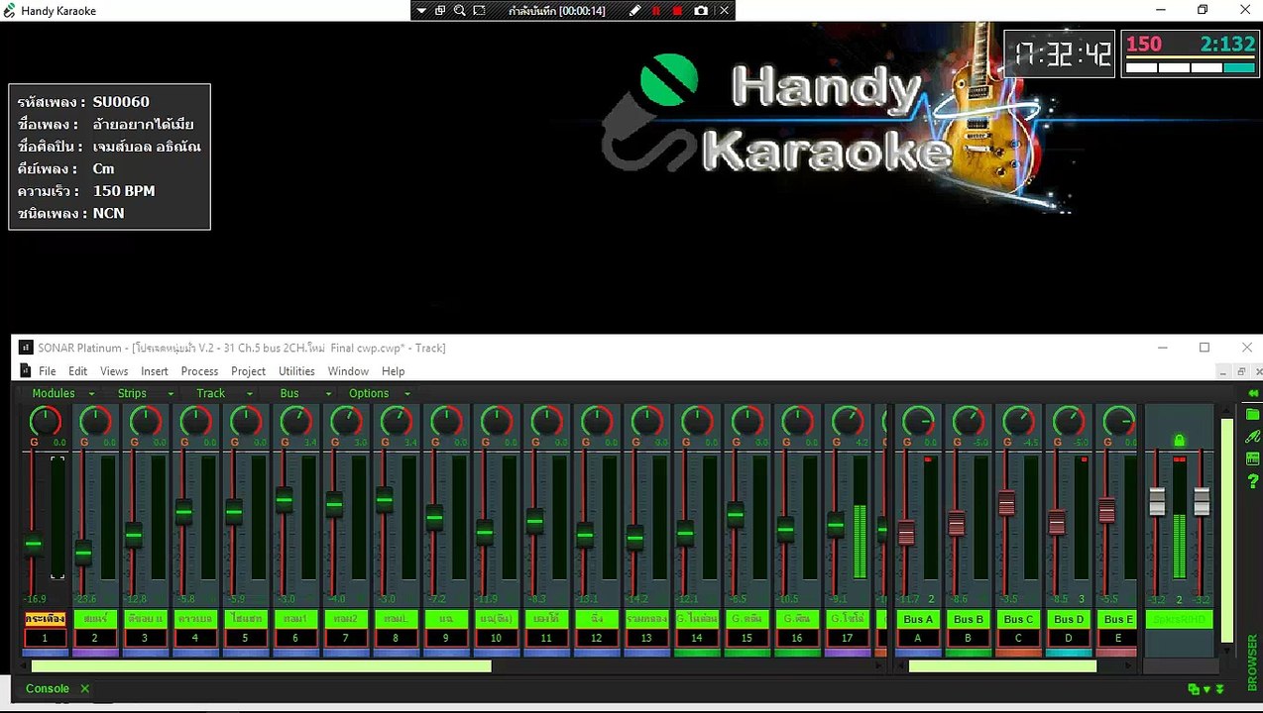
Task: Click the bus strips horizontal scrollbar
Action: 1002,666
